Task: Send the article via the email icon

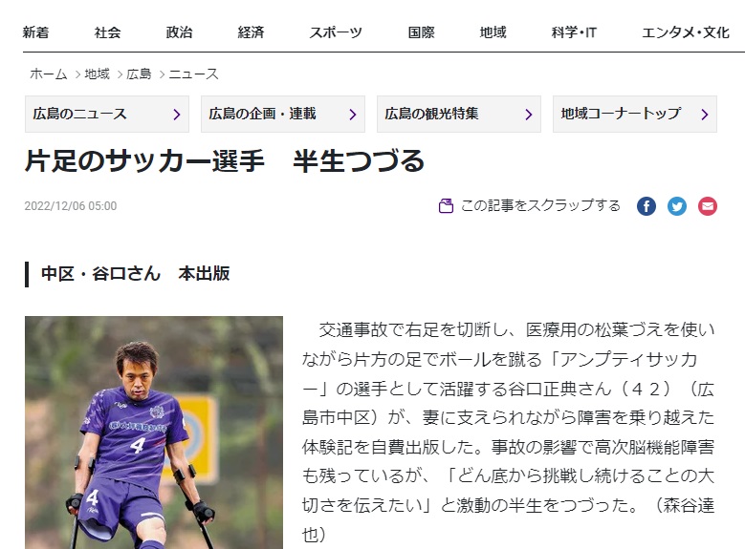Action: (x=708, y=206)
